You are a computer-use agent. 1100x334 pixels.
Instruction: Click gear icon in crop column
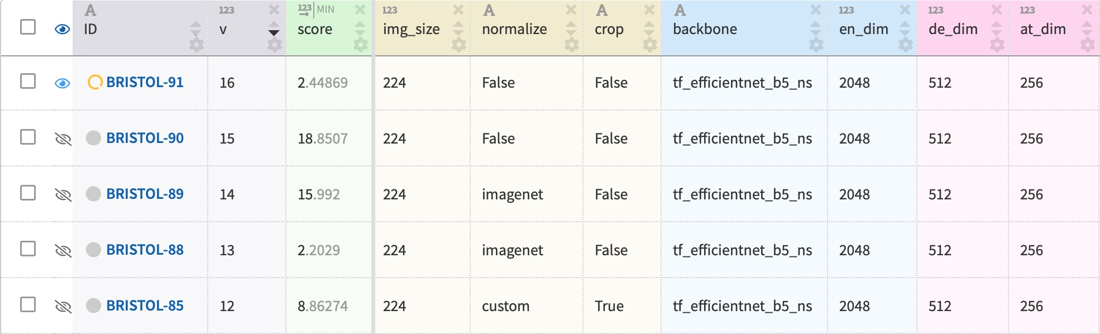(649, 45)
